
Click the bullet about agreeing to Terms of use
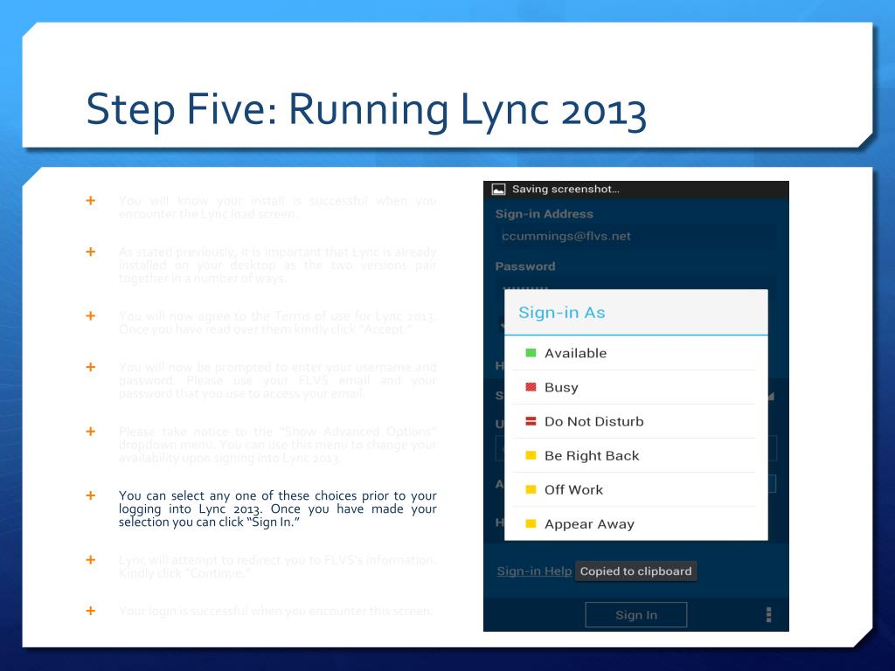(x=277, y=322)
